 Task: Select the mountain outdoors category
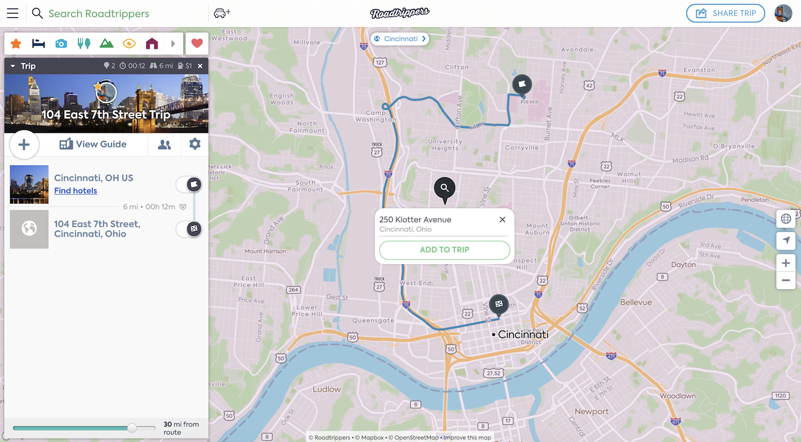tap(106, 44)
